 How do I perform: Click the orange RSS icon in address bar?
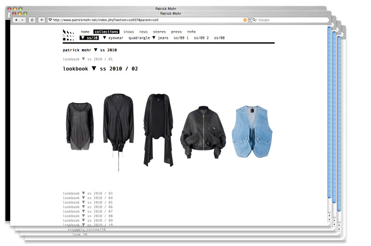245,20
